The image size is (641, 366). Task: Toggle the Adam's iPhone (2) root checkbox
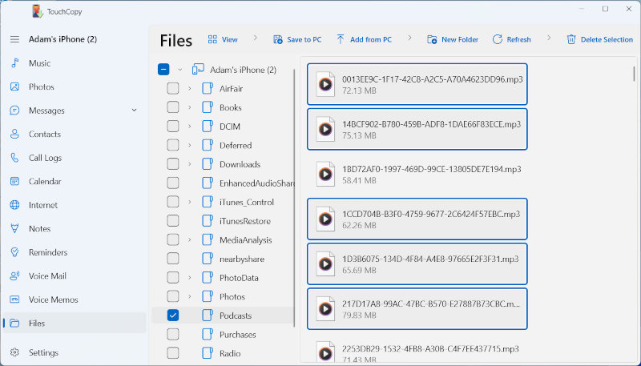click(x=163, y=70)
